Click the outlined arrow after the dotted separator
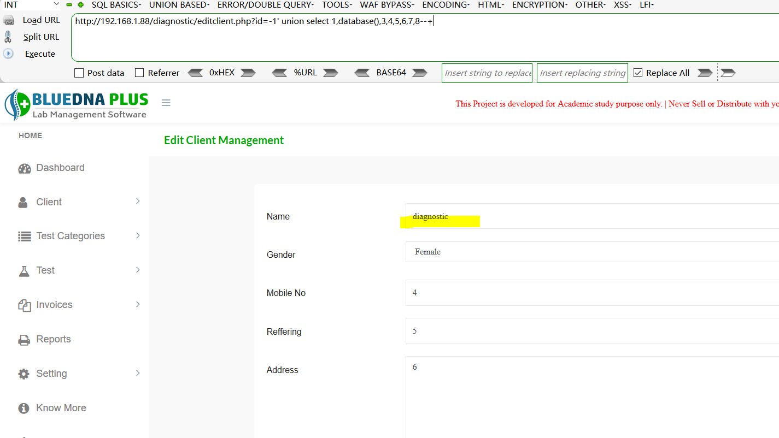The image size is (779, 438). point(728,73)
